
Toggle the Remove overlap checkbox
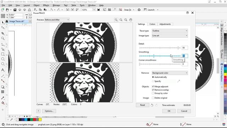(153, 90)
